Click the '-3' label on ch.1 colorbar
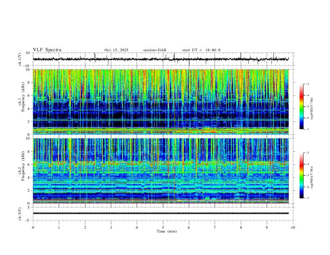 pyautogui.click(x=307, y=84)
